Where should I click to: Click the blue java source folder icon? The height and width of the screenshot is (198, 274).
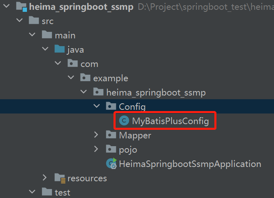[60, 50]
